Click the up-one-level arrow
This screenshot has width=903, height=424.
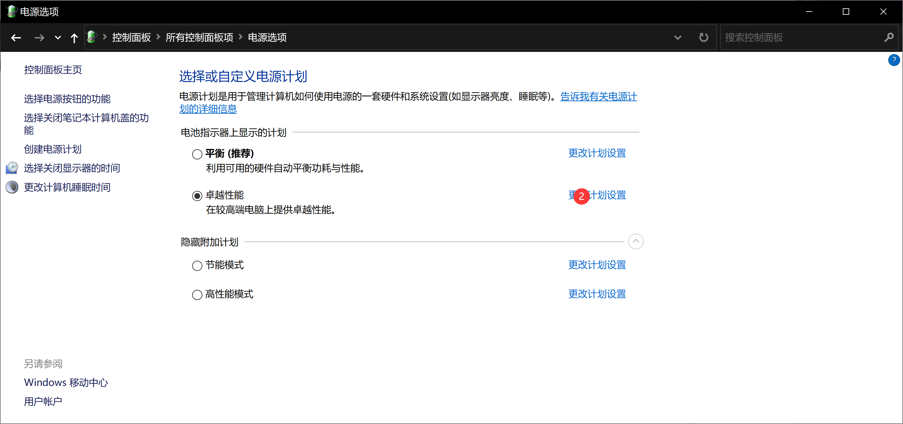pos(74,37)
